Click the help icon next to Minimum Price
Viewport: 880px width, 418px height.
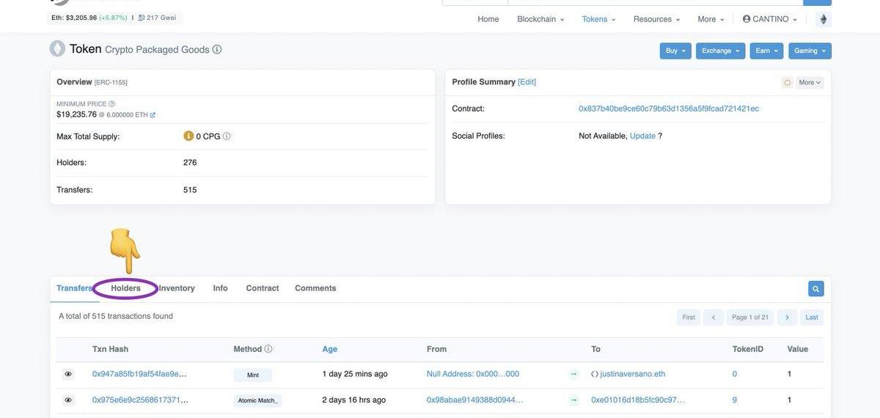[111, 104]
